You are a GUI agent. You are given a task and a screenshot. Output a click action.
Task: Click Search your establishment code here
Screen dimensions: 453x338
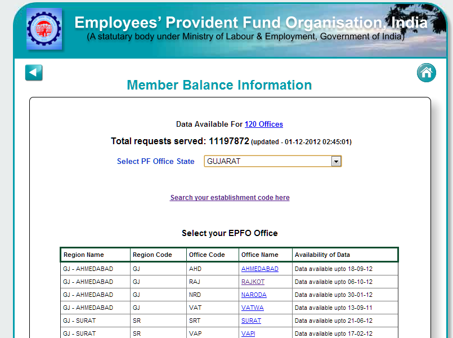pos(230,198)
